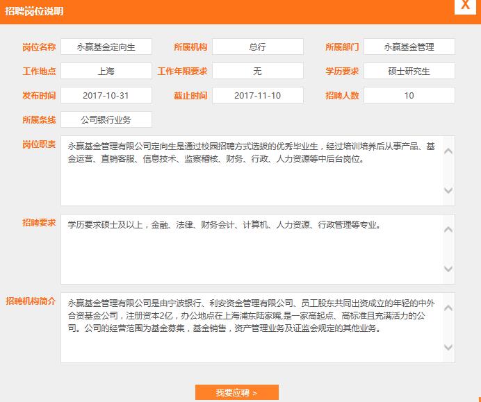481x402 pixels.
Task: Click inside the 招聘机构简介 description text area
Action: (x=250, y=328)
